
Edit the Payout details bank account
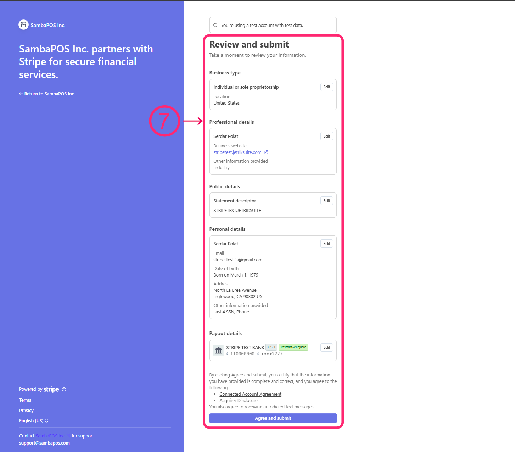click(327, 348)
